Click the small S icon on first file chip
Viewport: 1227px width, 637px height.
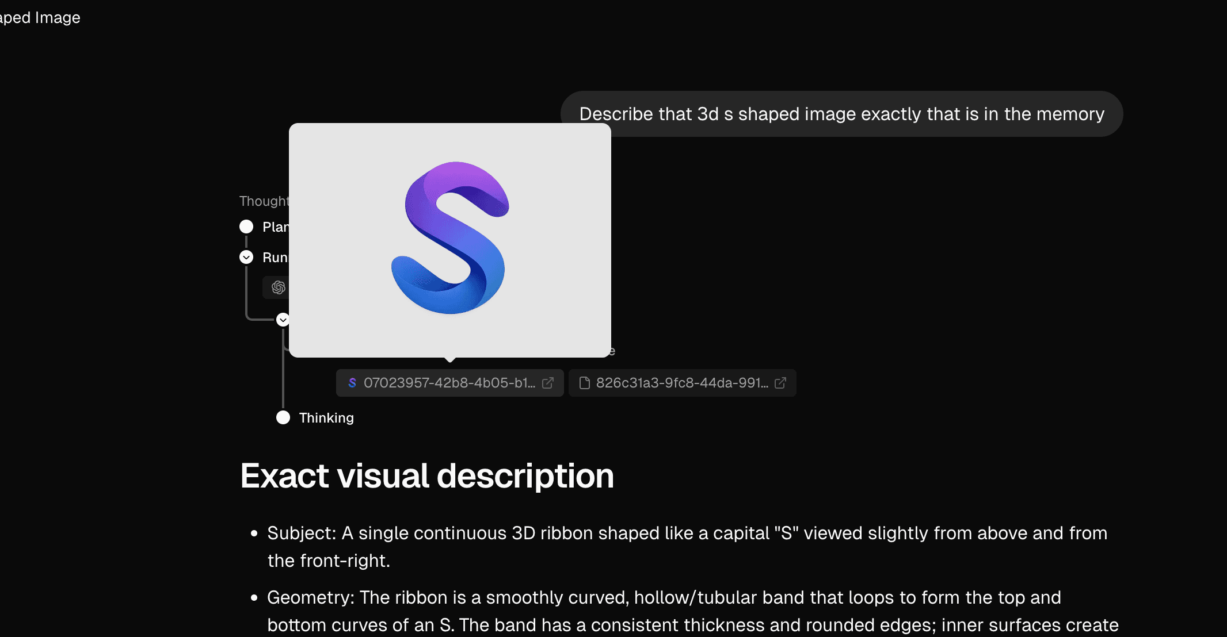pyautogui.click(x=352, y=383)
